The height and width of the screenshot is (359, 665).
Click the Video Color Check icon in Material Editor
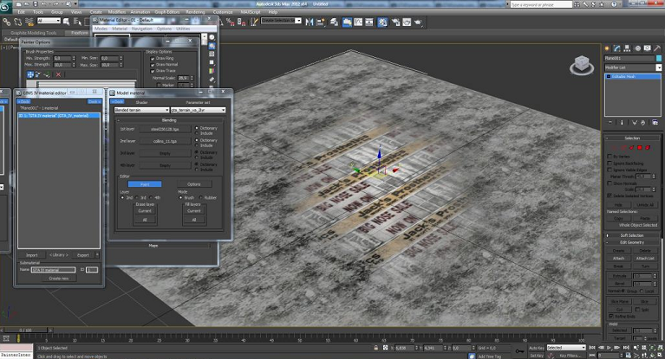click(212, 71)
